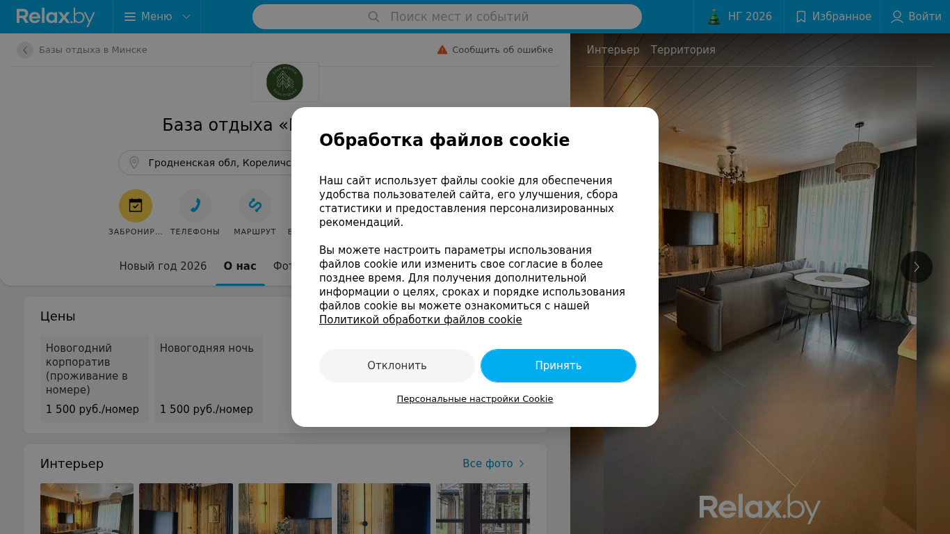Decline cookies with Отклонить button

[x=397, y=366]
